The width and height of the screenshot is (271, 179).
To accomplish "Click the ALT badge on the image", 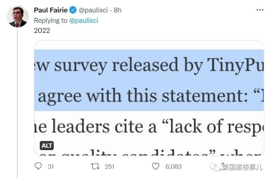I will pyautogui.click(x=47, y=146).
